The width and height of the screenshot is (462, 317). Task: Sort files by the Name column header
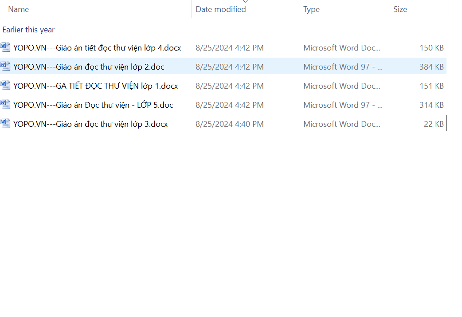[19, 9]
